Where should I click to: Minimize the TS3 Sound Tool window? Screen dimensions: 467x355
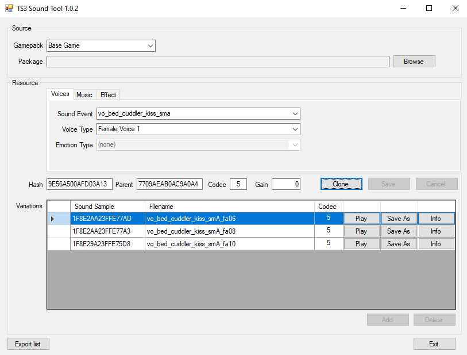(x=403, y=9)
